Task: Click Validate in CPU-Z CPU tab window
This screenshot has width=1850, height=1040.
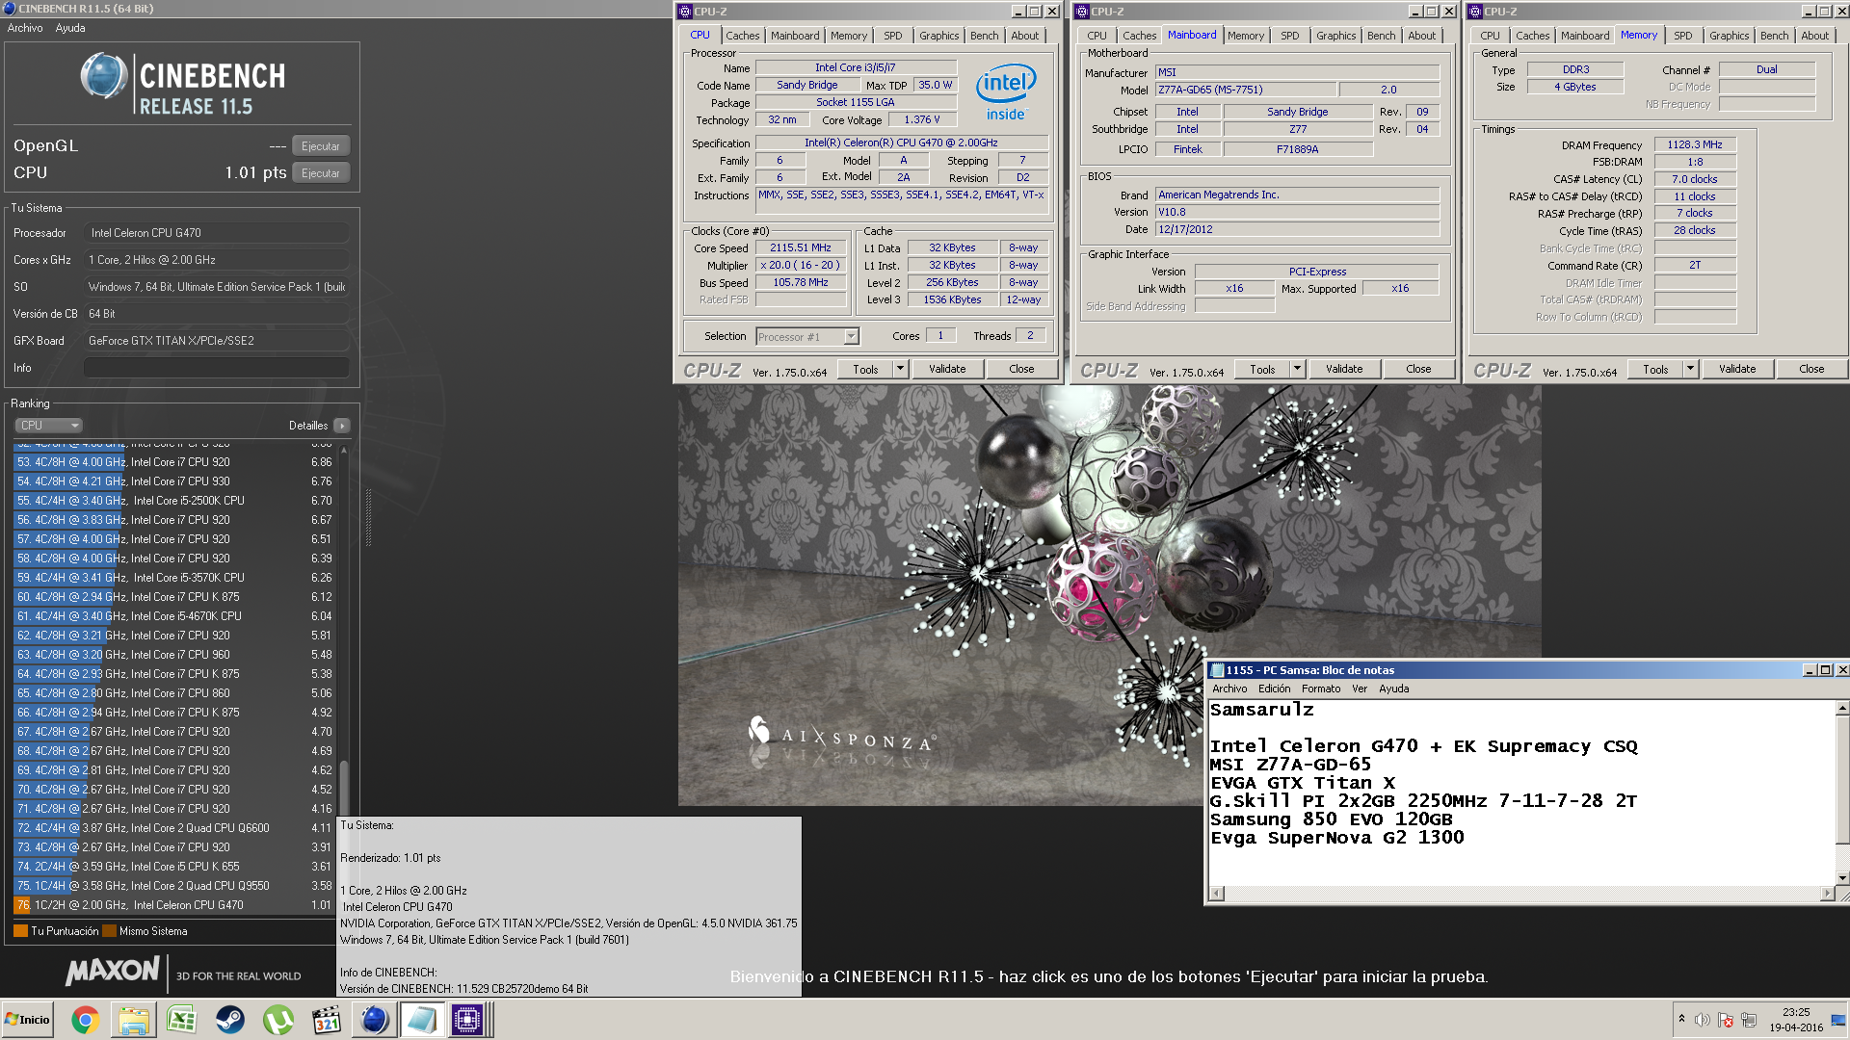Action: click(947, 369)
